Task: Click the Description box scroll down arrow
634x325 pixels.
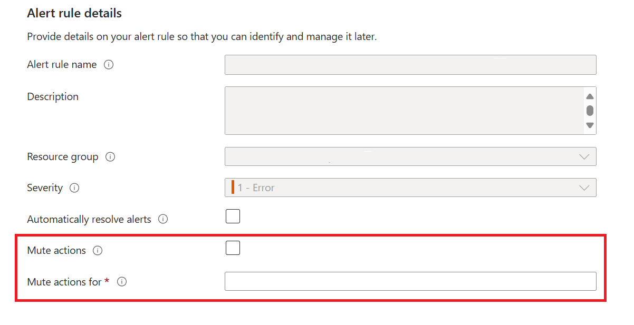Action: pos(590,125)
